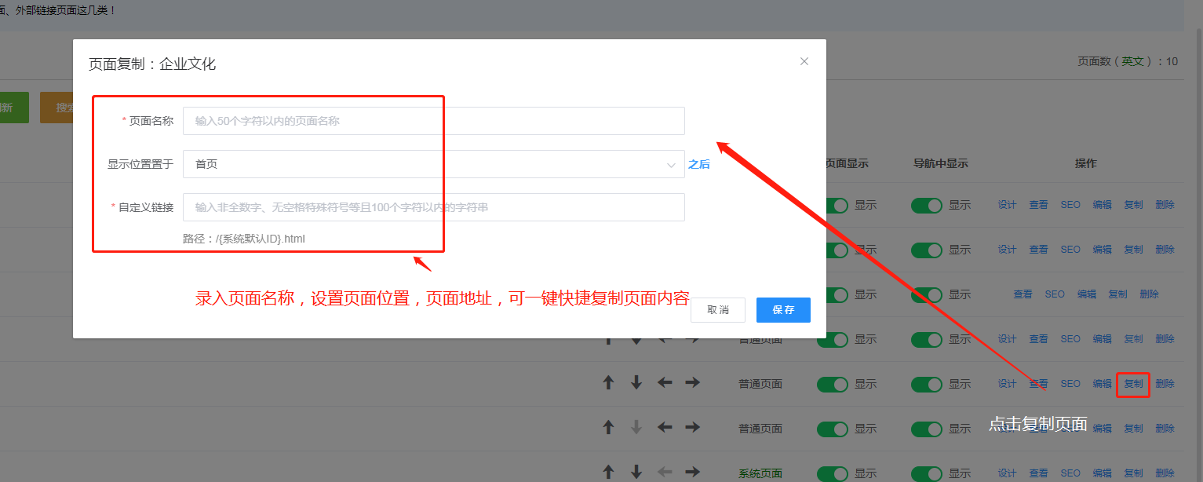Click 删除 in the first table row
Viewport: 1203px width, 482px height.
click(1165, 205)
